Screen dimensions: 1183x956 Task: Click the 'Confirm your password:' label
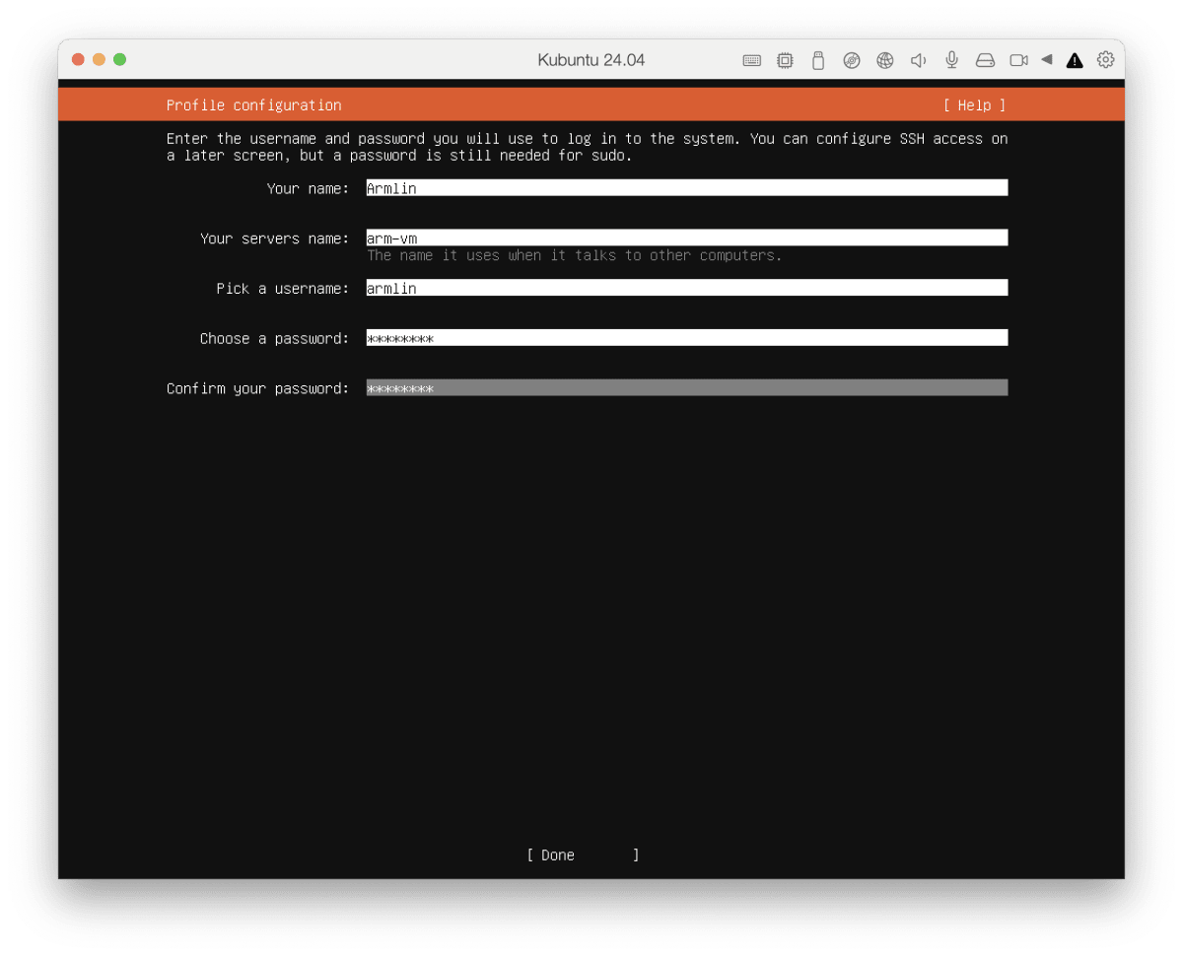(x=258, y=388)
